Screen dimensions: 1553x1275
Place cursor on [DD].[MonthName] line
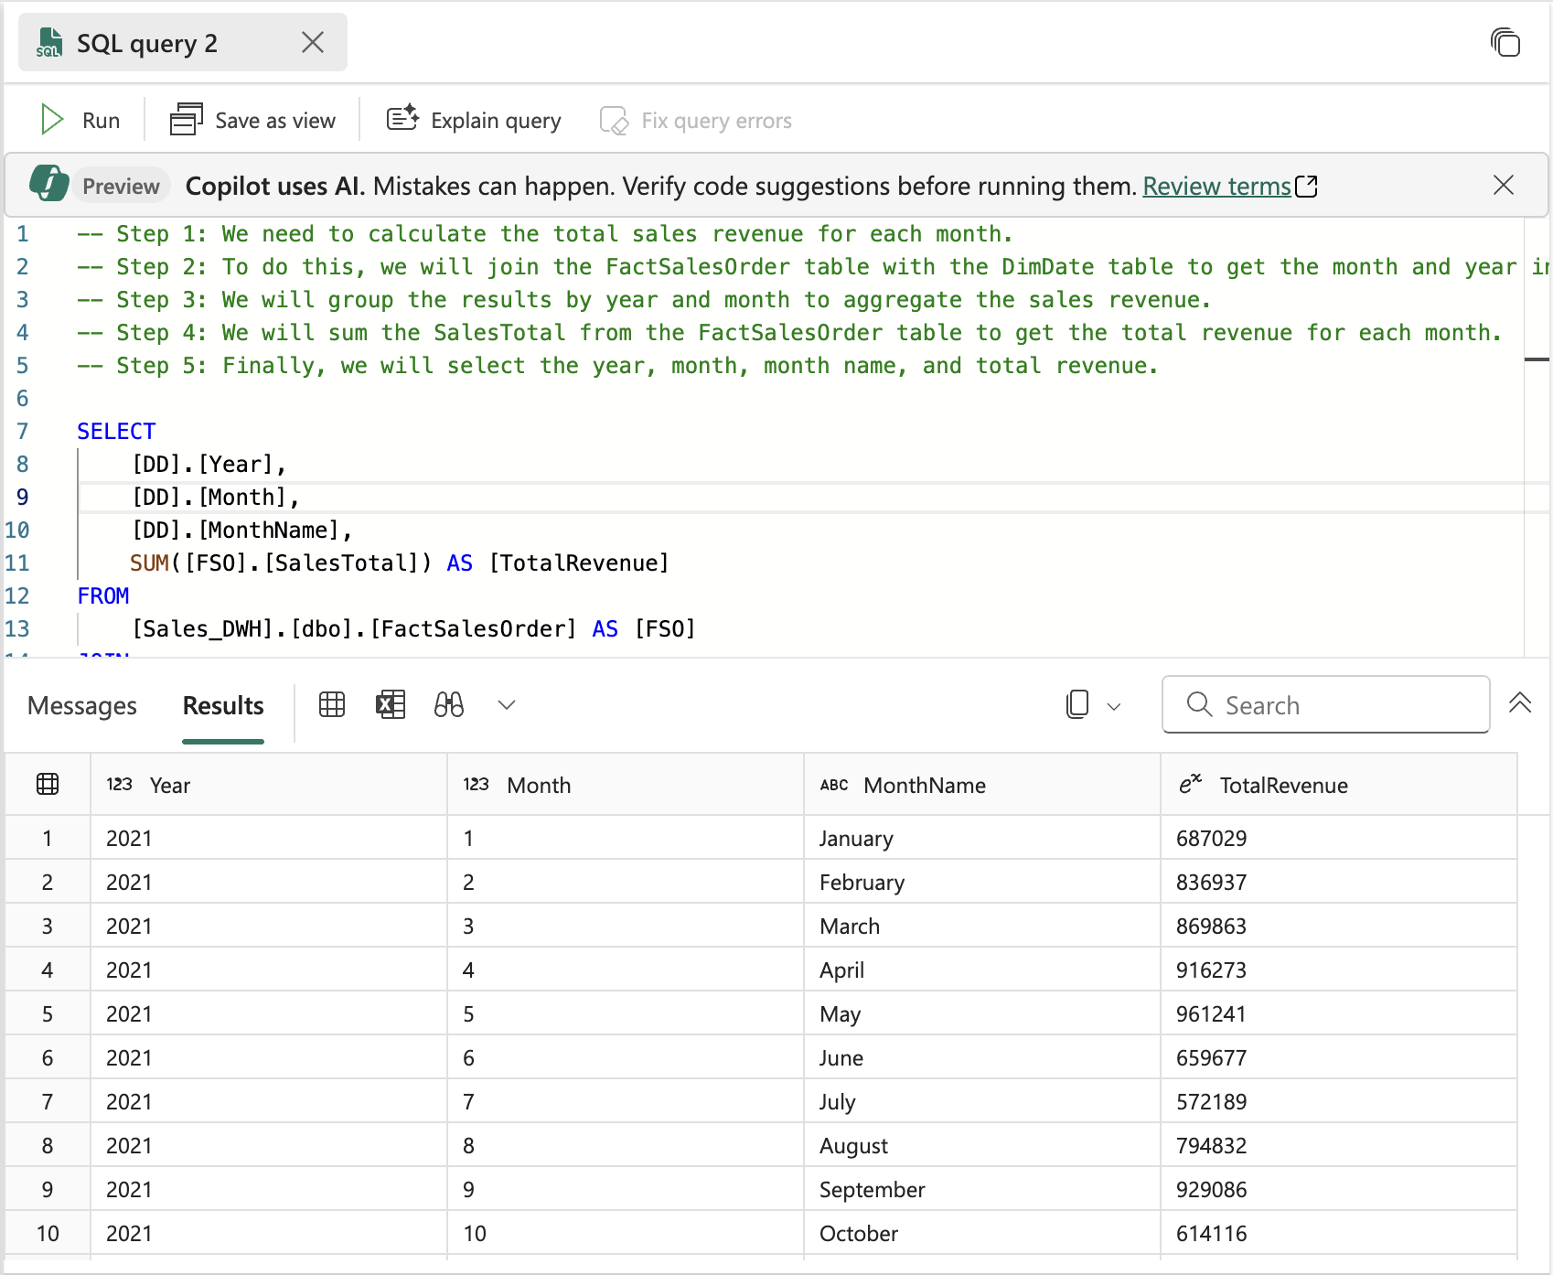point(242,530)
